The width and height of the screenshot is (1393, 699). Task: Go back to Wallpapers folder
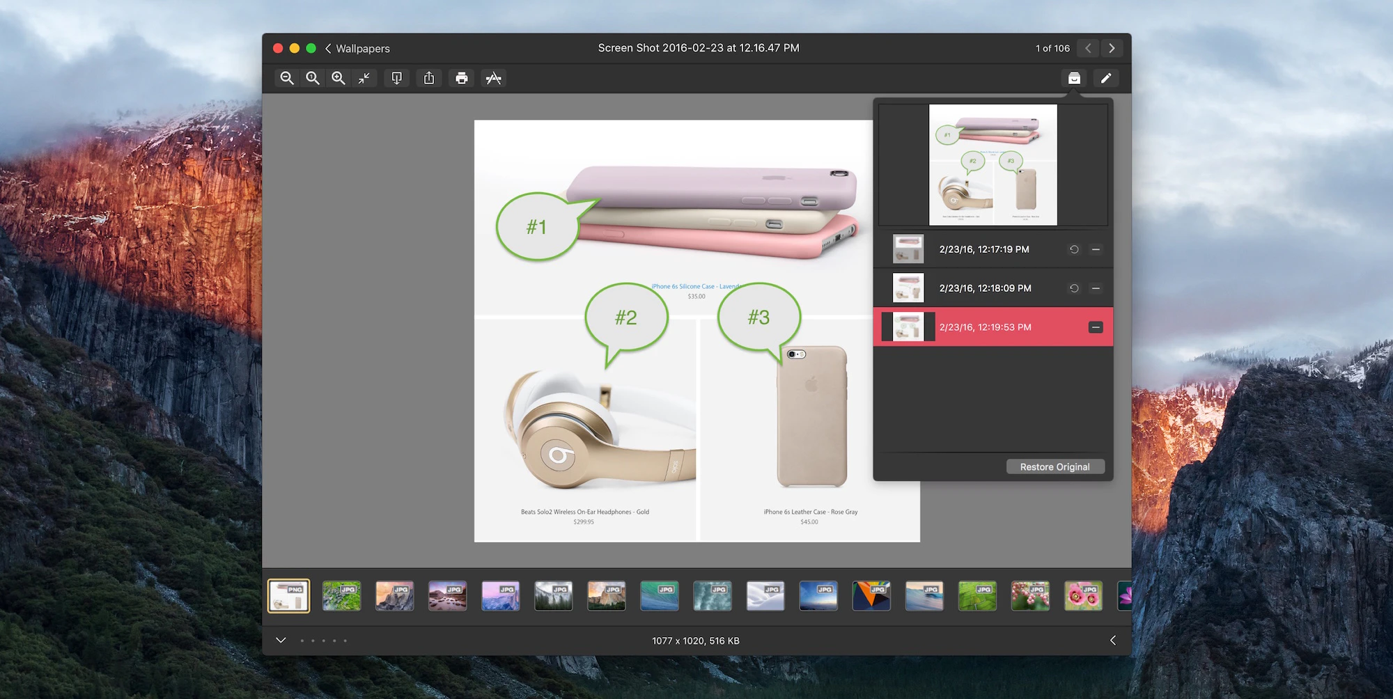pyautogui.click(x=357, y=48)
